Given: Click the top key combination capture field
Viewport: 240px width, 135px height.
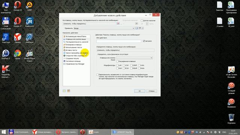Looking at the screenshot, I should pos(90,24).
